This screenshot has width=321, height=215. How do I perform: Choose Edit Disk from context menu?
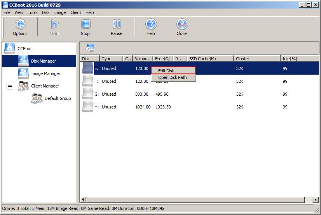click(173, 71)
